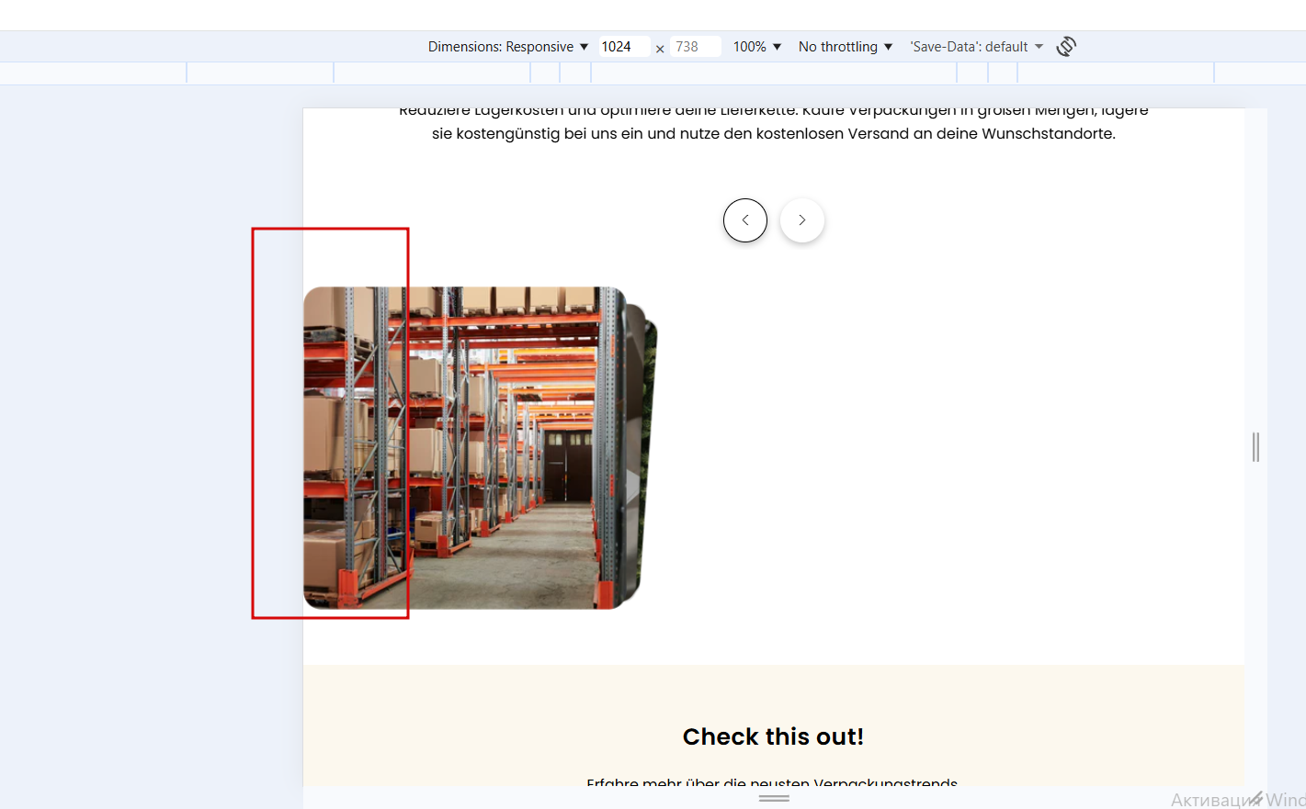Click the corner viewport resize handle
This screenshot has height=809, width=1306.
pyautogui.click(x=1255, y=798)
